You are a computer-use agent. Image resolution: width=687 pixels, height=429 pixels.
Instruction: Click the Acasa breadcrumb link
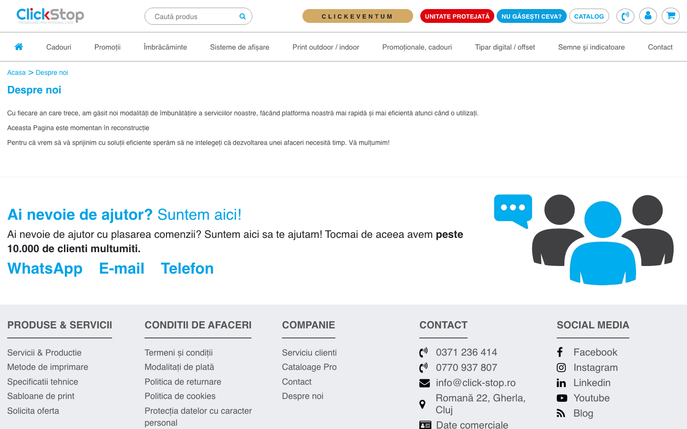click(x=16, y=72)
